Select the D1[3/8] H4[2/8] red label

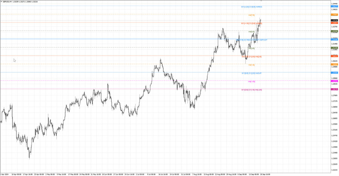pos(255,56)
